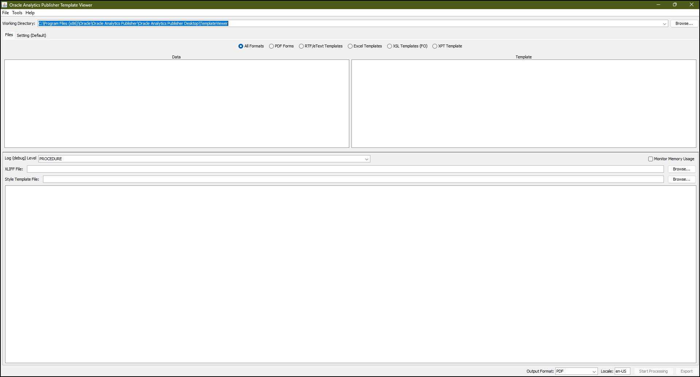Click the Start Processing button
This screenshot has width=700, height=377.
pos(653,371)
